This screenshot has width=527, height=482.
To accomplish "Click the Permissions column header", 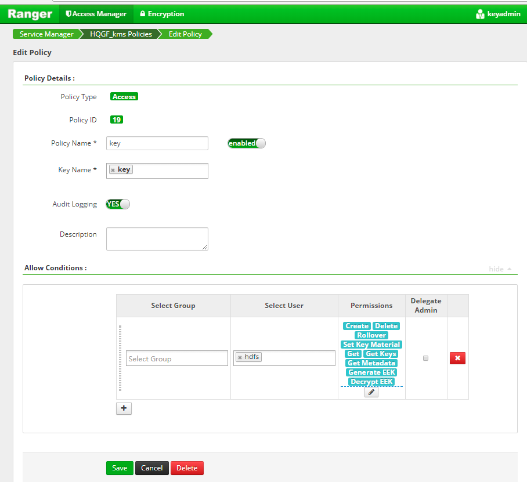I will 371,306.
